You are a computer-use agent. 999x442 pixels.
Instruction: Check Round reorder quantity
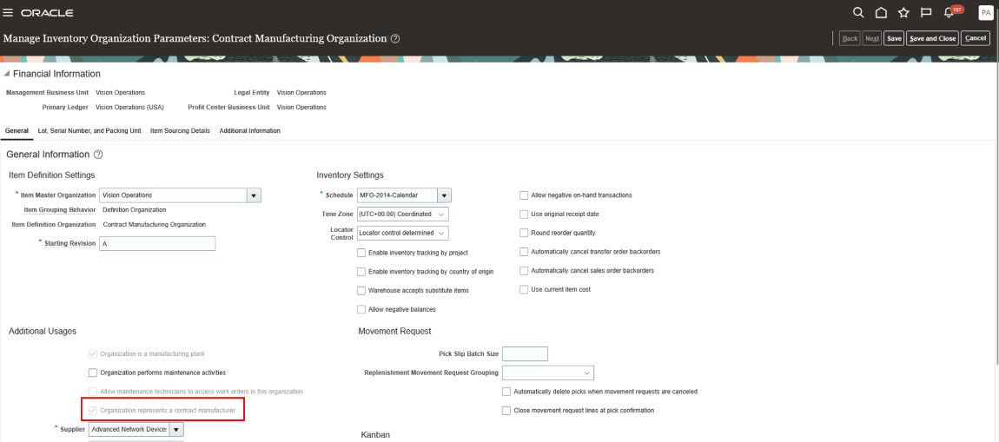coord(525,233)
